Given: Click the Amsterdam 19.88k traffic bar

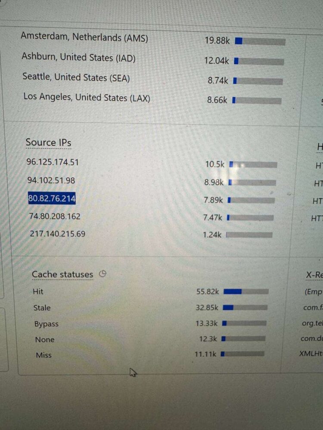Looking at the screenshot, I should [x=260, y=41].
